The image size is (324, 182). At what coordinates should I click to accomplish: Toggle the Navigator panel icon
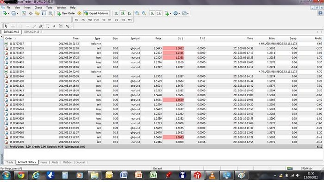37,13
